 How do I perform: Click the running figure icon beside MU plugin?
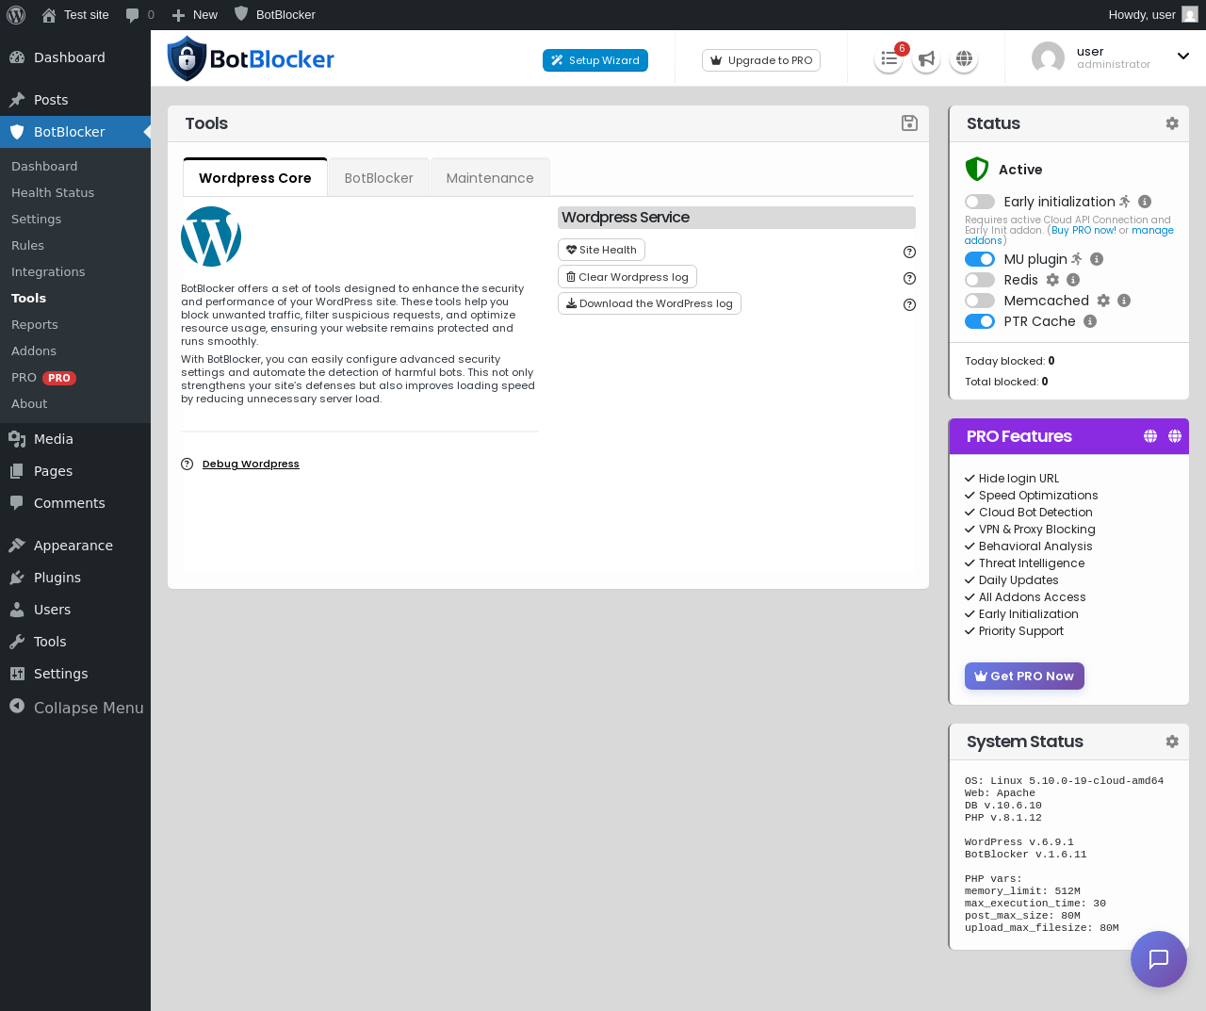coord(1077,259)
